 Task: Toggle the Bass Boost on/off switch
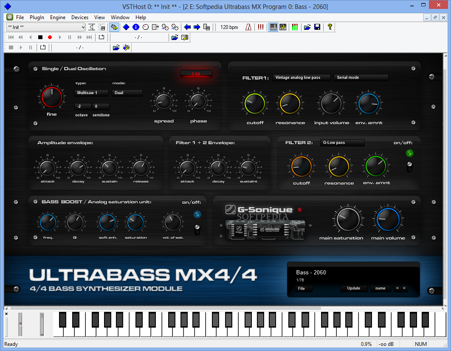coord(197,229)
